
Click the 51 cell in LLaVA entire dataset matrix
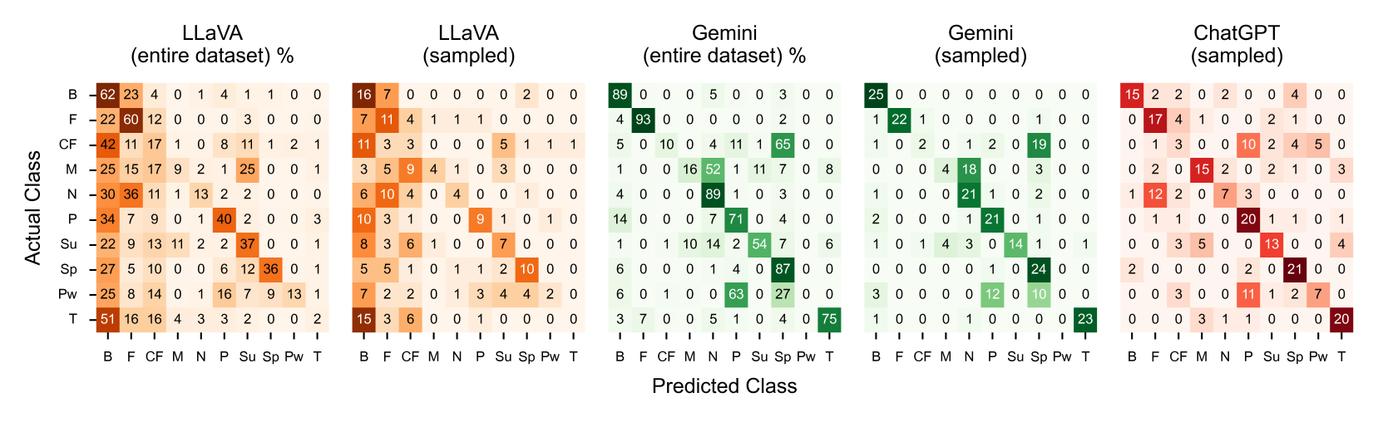[107, 319]
